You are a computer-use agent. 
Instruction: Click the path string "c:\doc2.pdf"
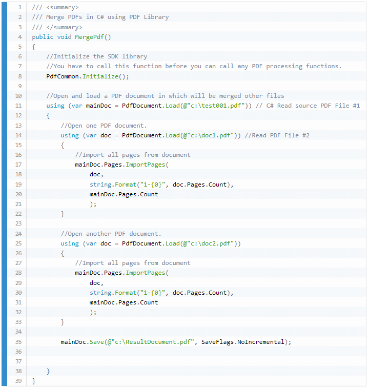coord(210,243)
